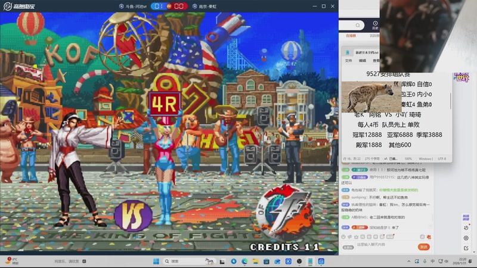The height and width of the screenshot is (268, 477).
Task: Click the emoji smiley icon in chat toolbar
Action: 343,236
